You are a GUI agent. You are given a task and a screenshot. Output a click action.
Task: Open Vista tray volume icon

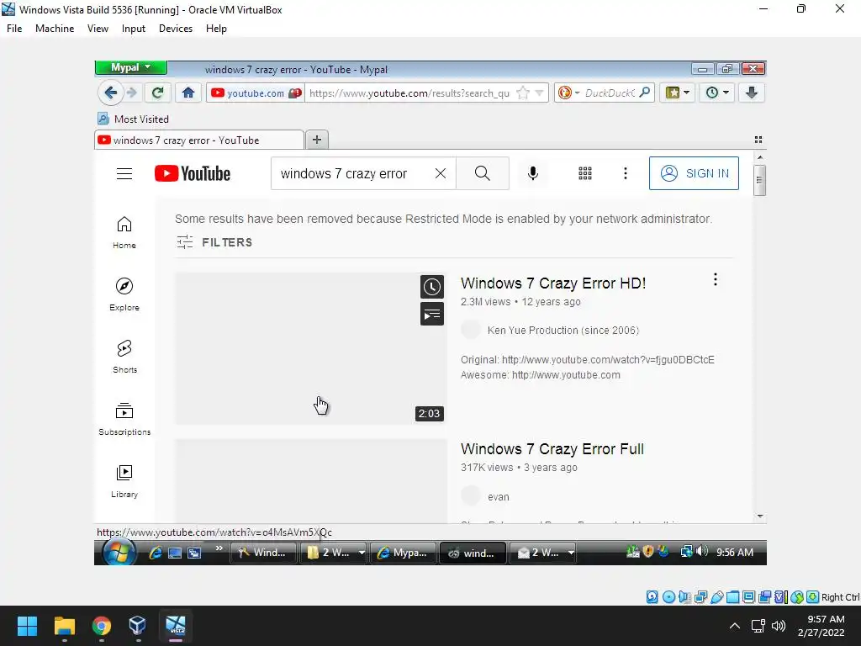point(702,552)
